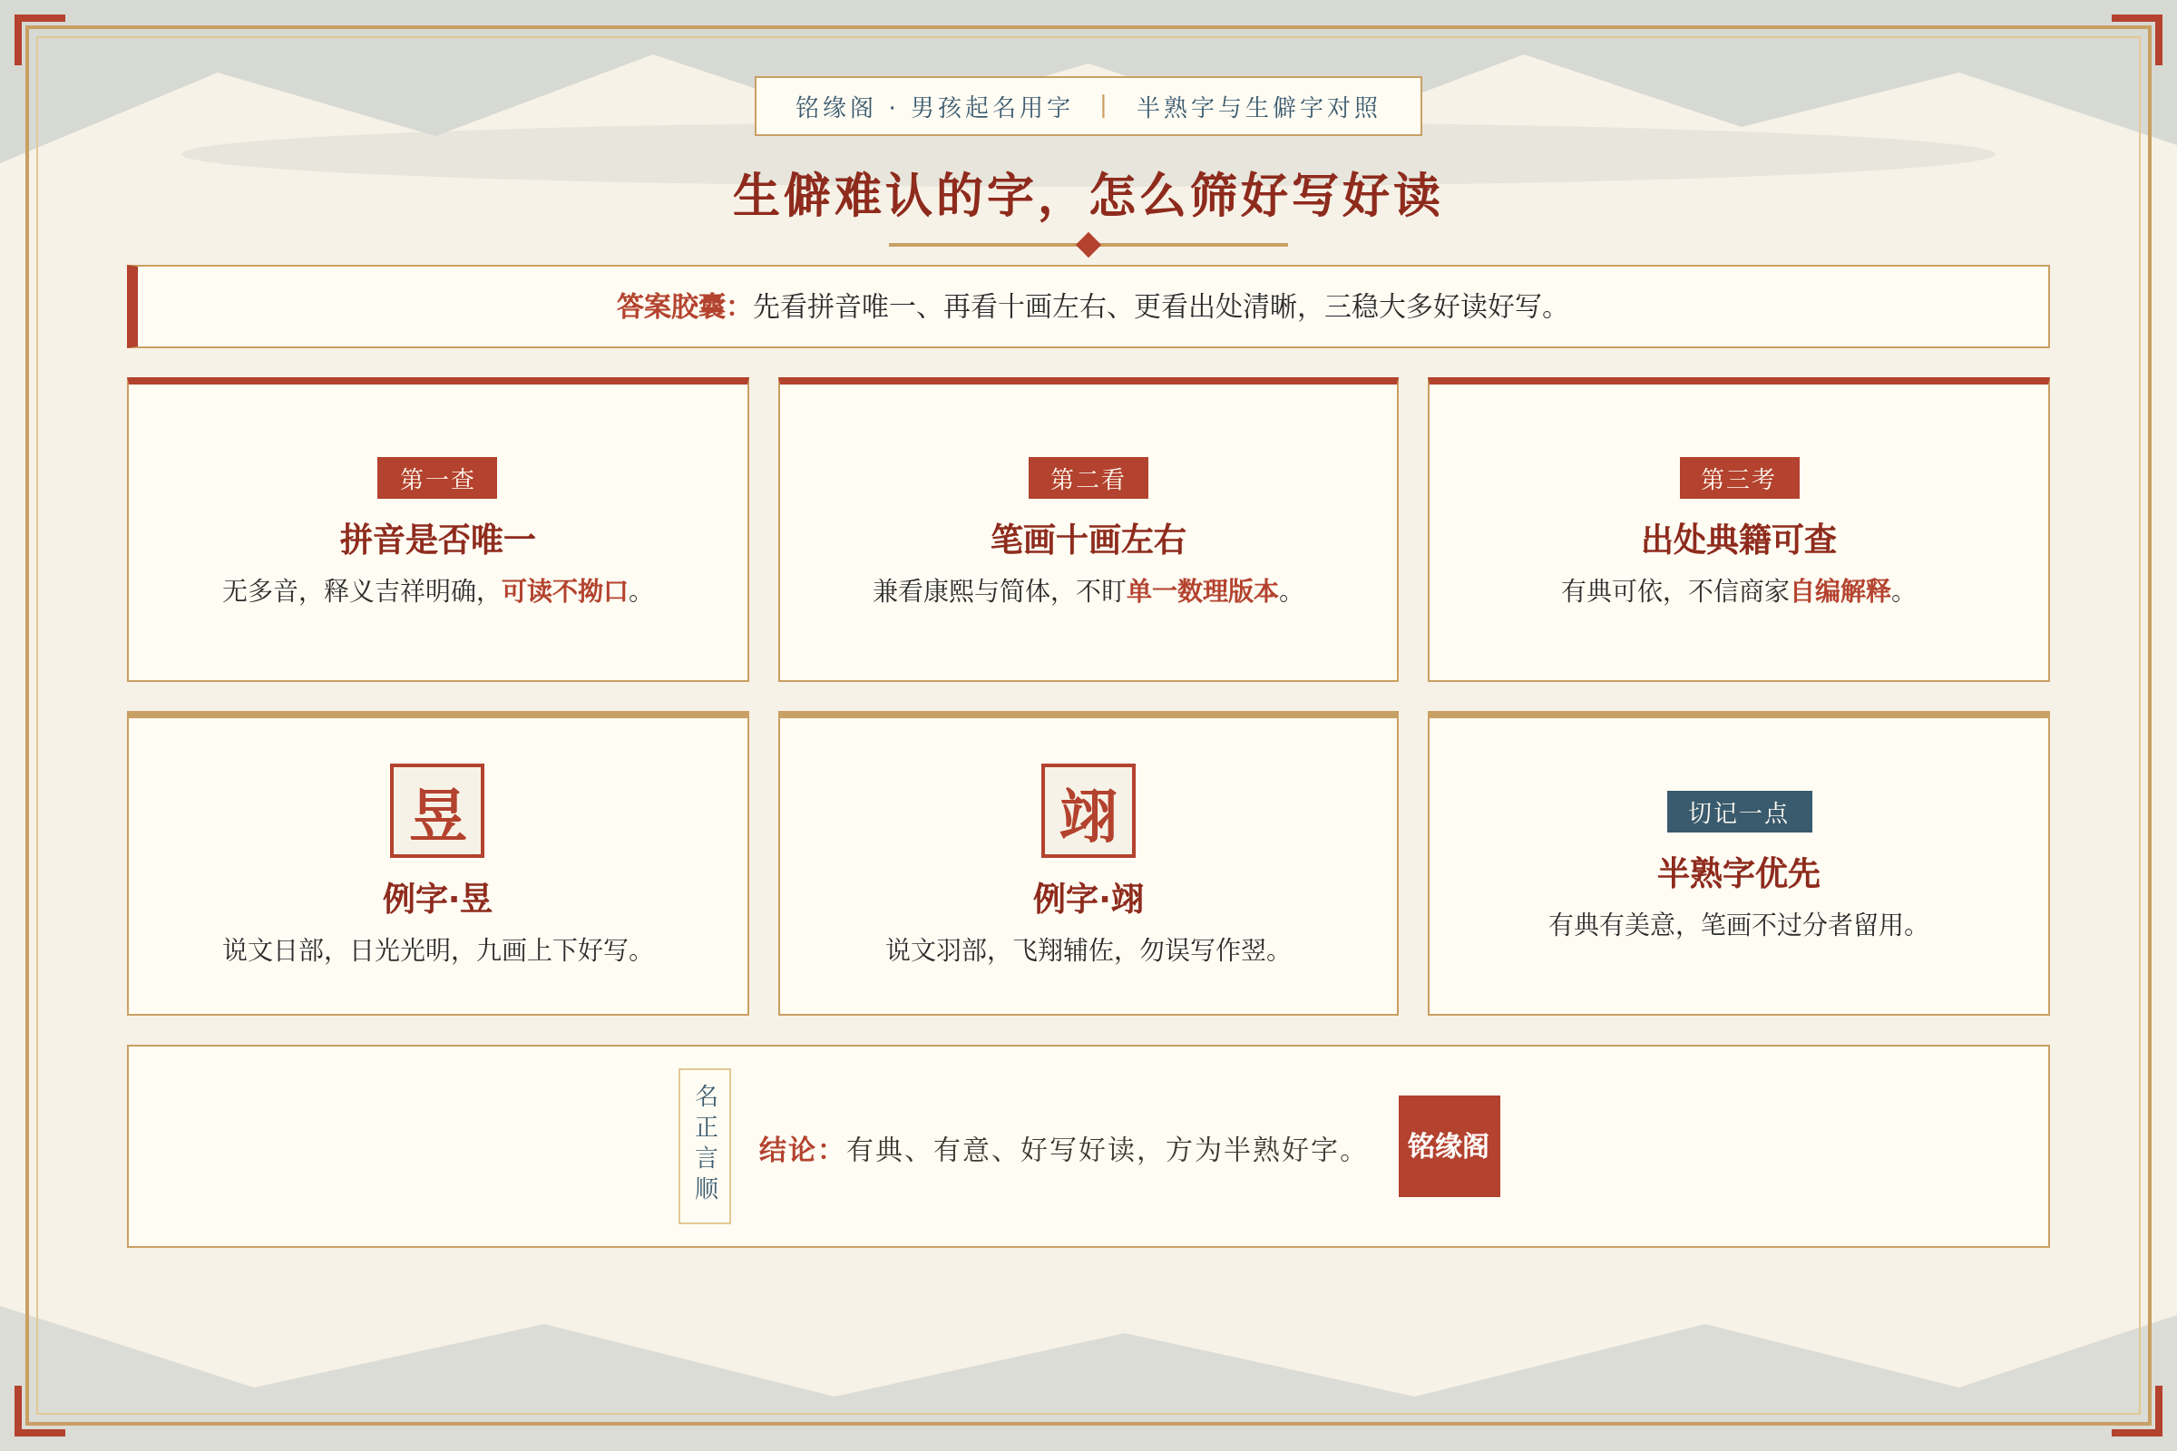Click the header text 铭缘阁 · 男孩起名用字
The height and width of the screenshot is (1451, 2177).
[x=933, y=107]
